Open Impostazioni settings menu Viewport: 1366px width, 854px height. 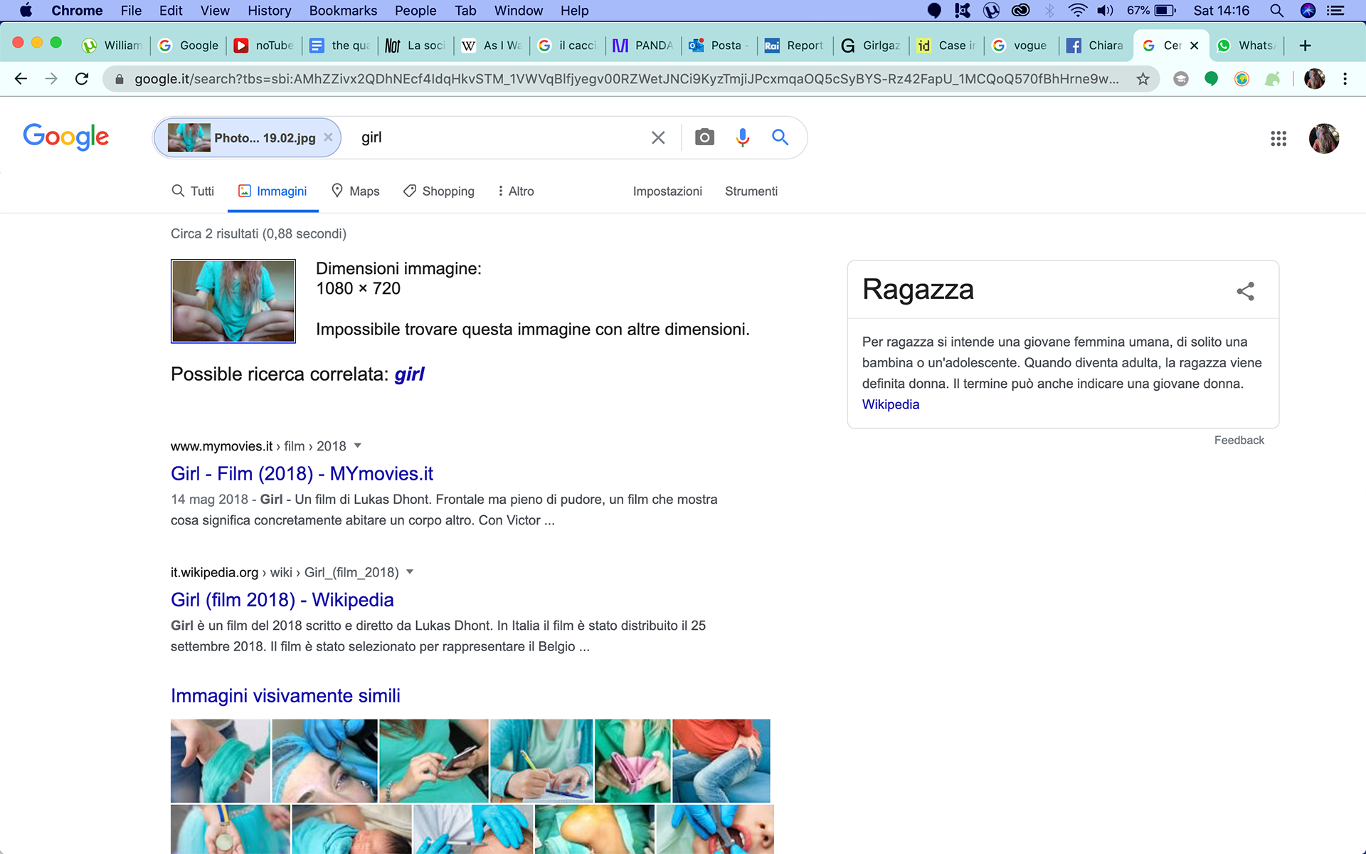pyautogui.click(x=667, y=191)
